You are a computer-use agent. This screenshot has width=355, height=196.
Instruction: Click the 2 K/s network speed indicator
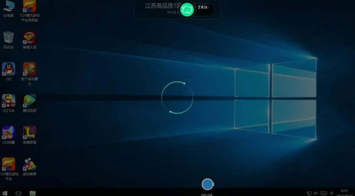click(x=203, y=7)
